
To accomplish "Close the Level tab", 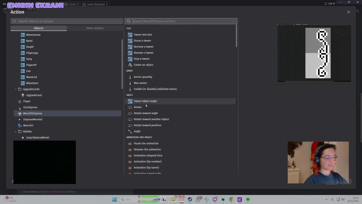I will pos(78,4).
